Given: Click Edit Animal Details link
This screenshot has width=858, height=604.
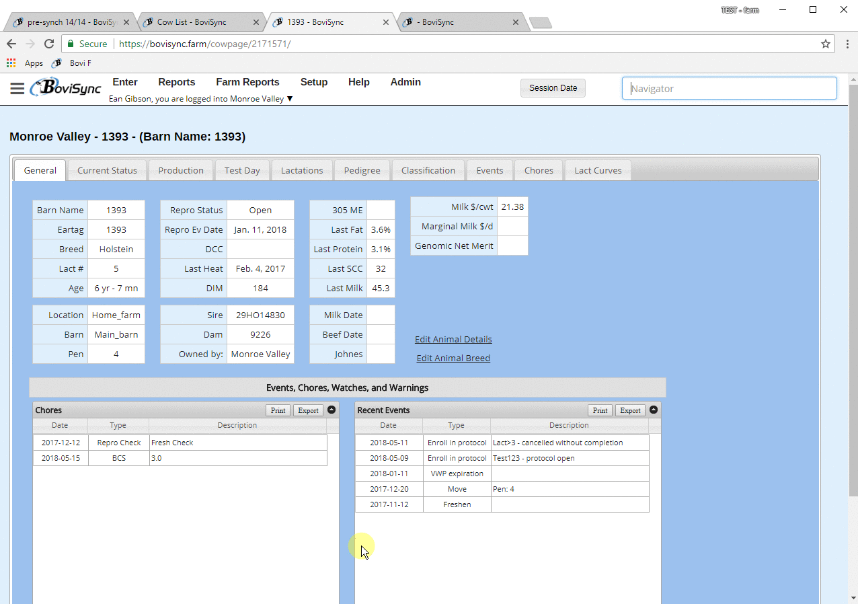Looking at the screenshot, I should 453,339.
